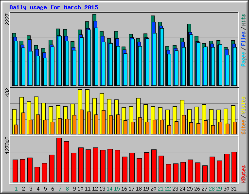
Task: Click the orange Sites bar for day 2
Action: [23, 123]
